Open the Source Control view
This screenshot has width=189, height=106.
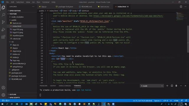coord(3,22)
